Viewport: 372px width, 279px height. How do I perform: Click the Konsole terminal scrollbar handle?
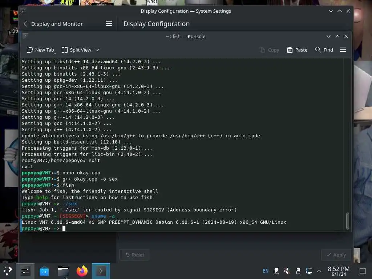coord(348,221)
